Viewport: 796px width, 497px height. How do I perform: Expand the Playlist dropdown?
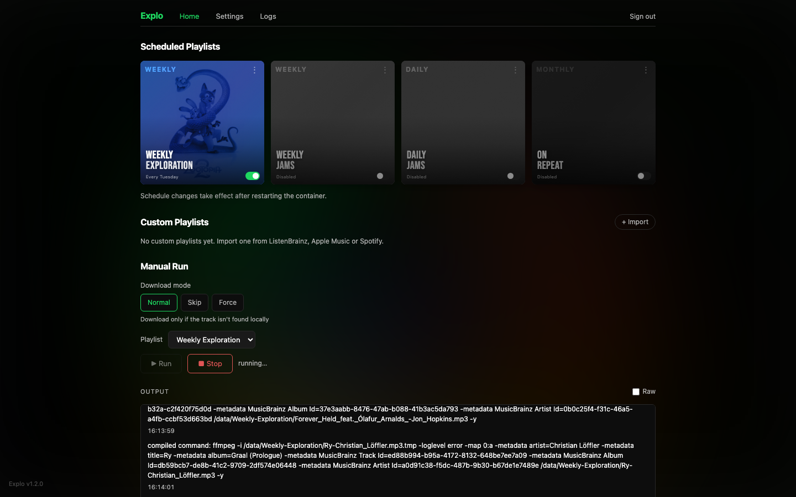click(212, 340)
